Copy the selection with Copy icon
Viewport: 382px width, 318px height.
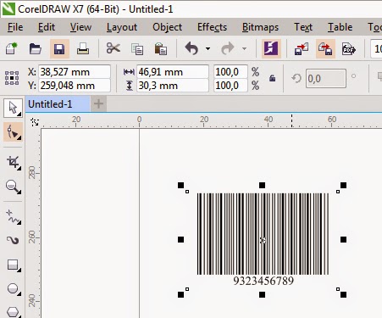click(x=137, y=49)
